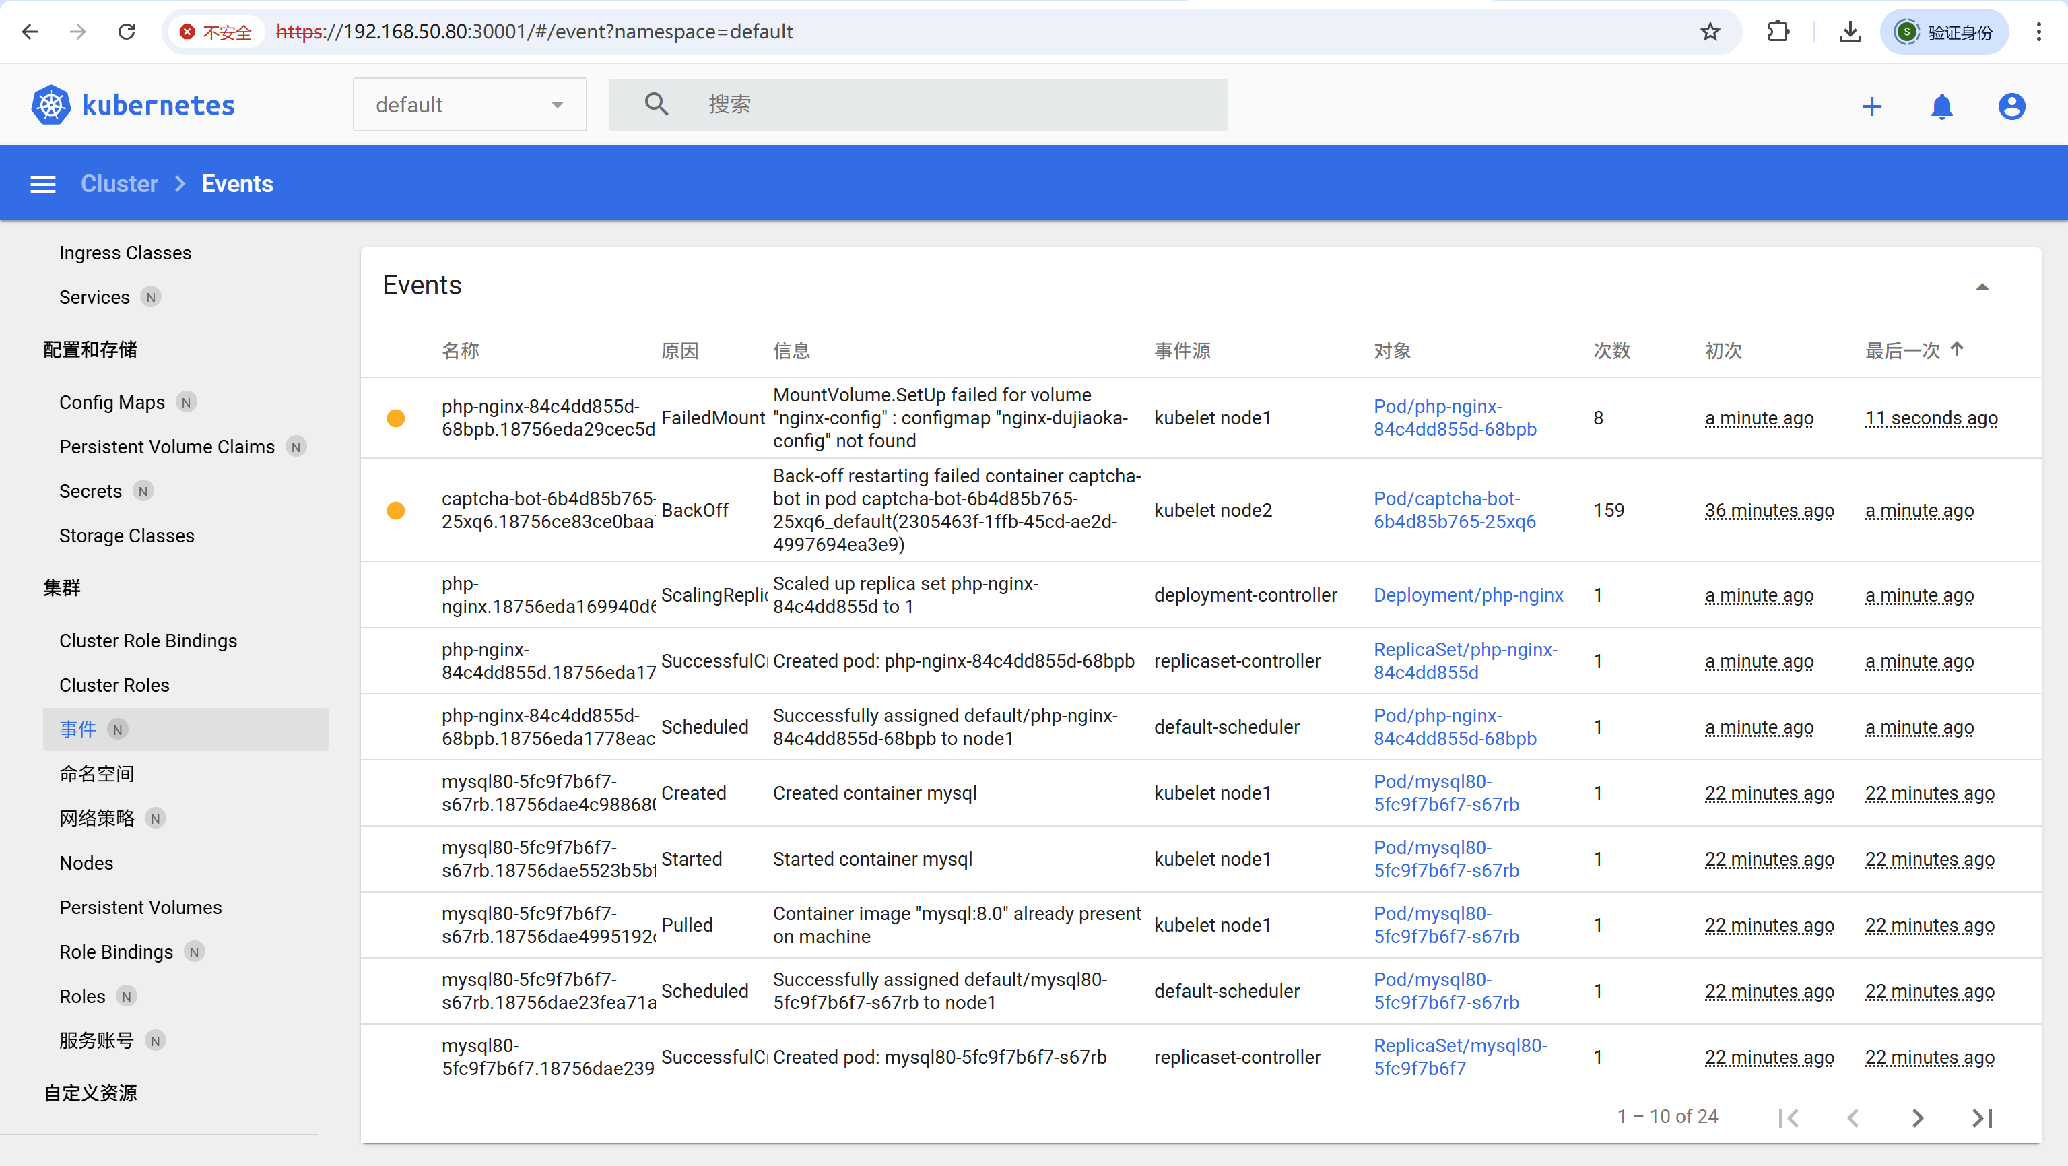2068x1166 pixels.
Task: Open the hamburger navigation menu
Action: (42, 184)
